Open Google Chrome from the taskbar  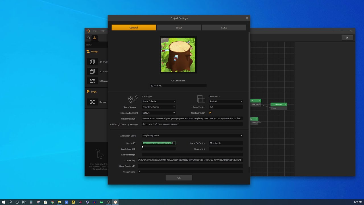pos(52,202)
